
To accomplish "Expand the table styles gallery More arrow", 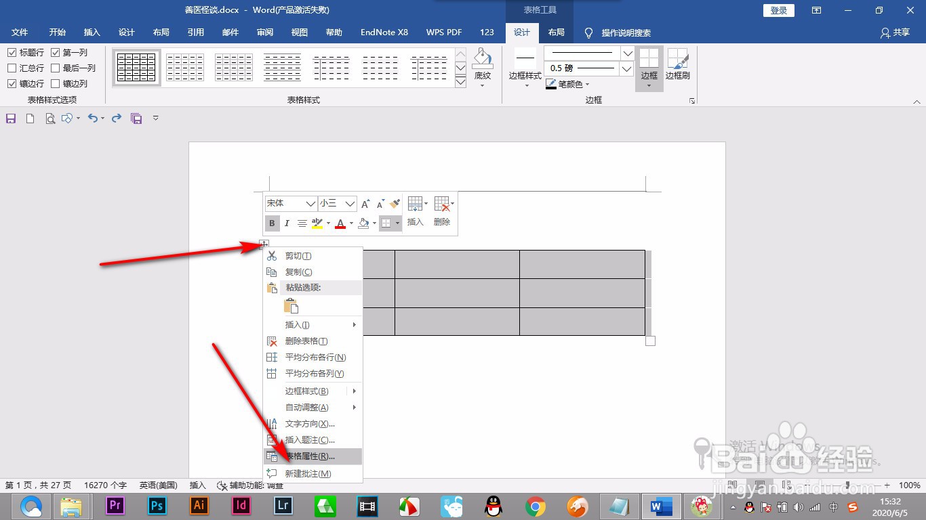I will point(461,82).
